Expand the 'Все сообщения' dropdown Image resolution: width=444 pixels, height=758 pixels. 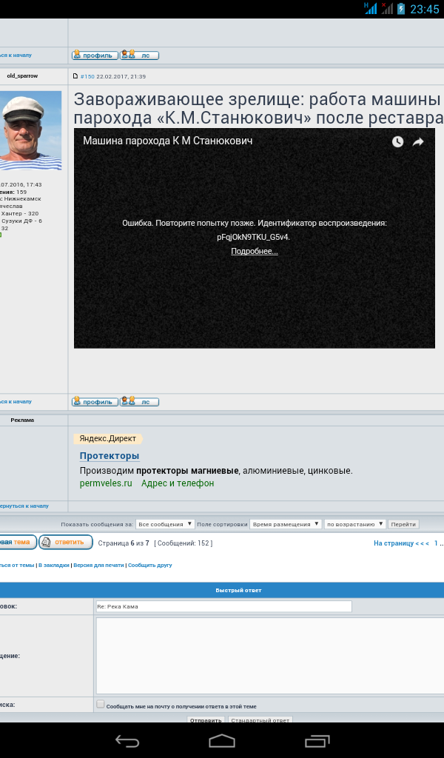(165, 524)
